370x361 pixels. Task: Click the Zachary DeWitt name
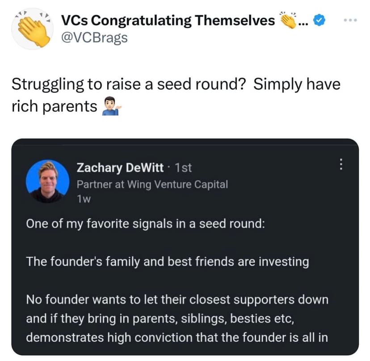(x=120, y=168)
